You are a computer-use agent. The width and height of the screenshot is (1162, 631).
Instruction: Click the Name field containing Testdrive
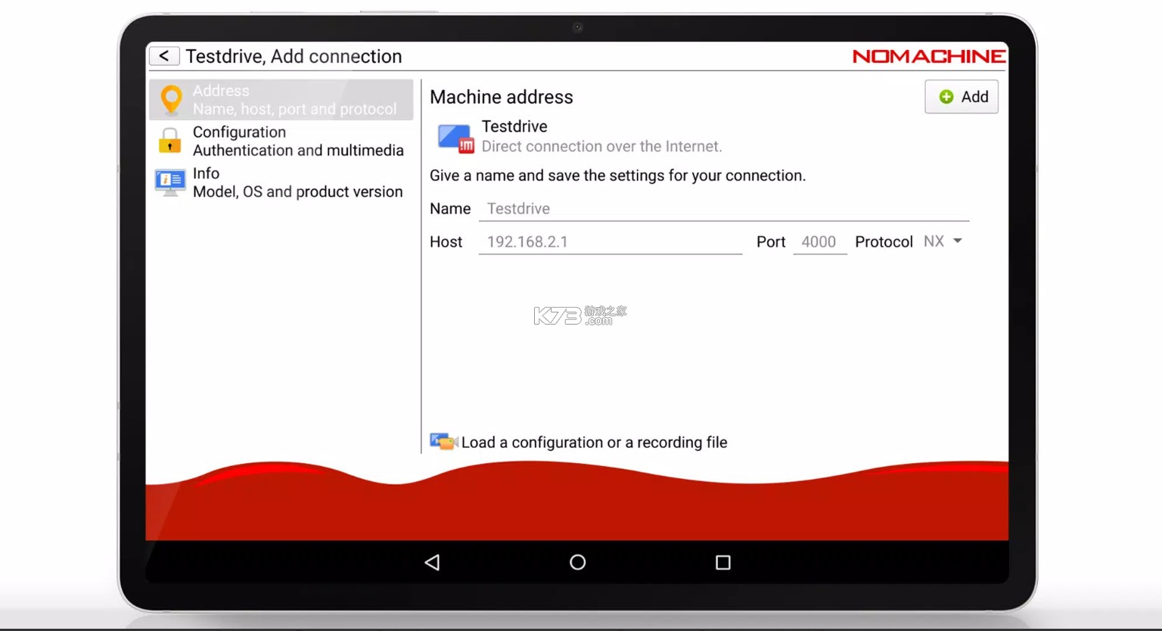724,209
